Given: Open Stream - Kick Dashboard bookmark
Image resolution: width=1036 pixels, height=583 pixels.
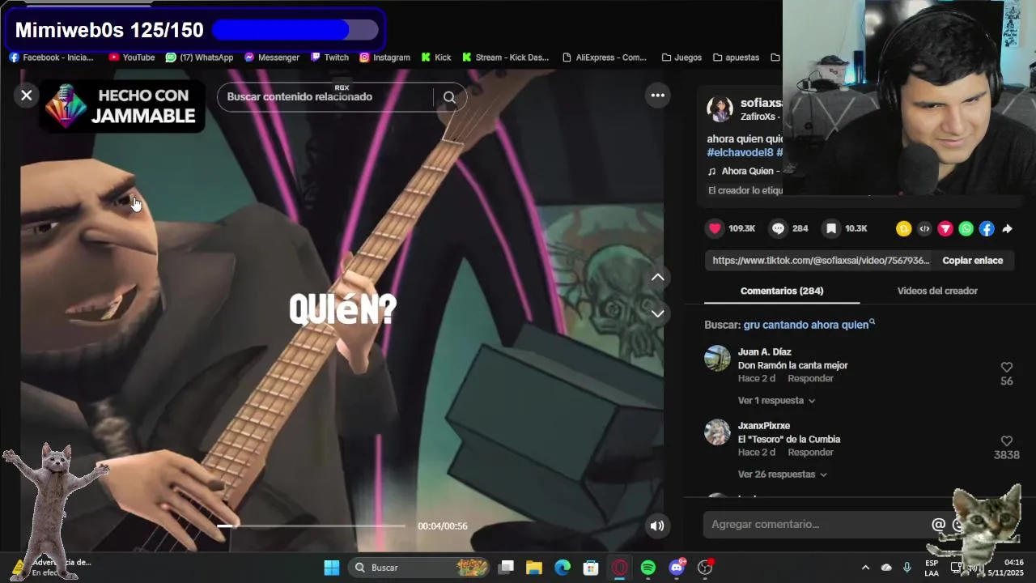Looking at the screenshot, I should click(505, 57).
